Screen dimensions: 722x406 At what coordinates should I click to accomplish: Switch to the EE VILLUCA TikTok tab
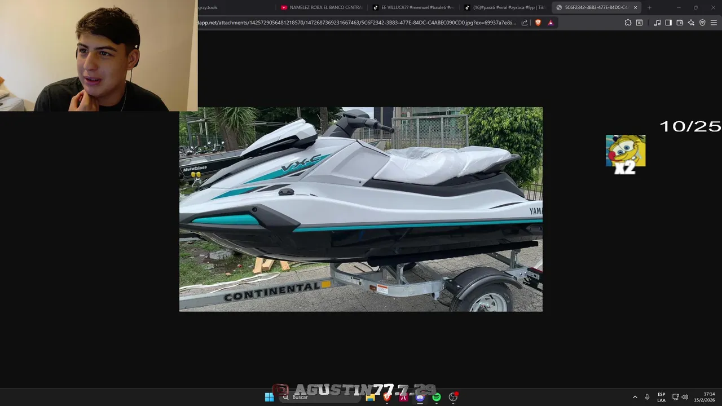(x=413, y=7)
